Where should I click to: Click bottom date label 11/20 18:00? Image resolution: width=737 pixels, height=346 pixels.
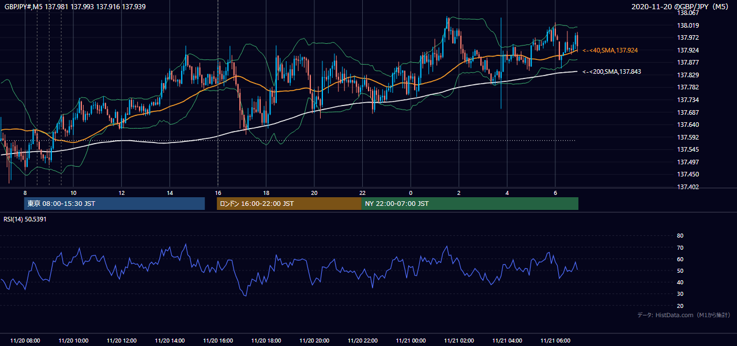click(x=266, y=341)
